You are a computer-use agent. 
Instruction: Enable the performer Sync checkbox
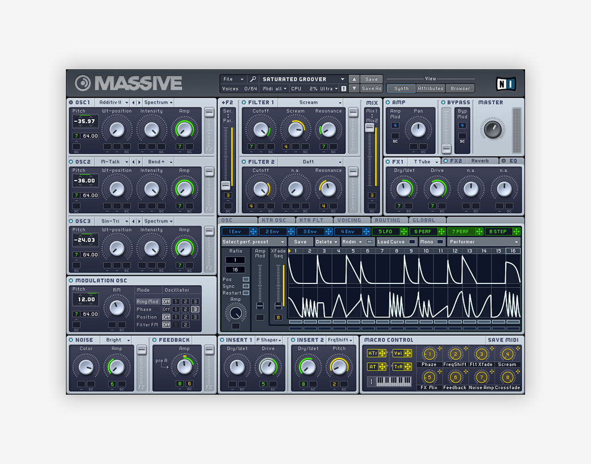pos(245,286)
